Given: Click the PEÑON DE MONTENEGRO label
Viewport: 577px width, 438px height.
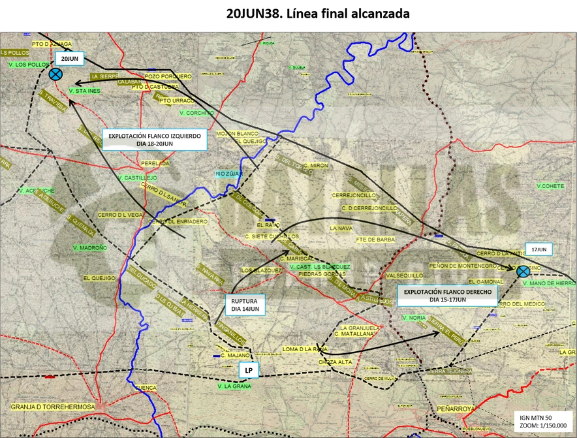Looking at the screenshot, I should (x=463, y=266).
